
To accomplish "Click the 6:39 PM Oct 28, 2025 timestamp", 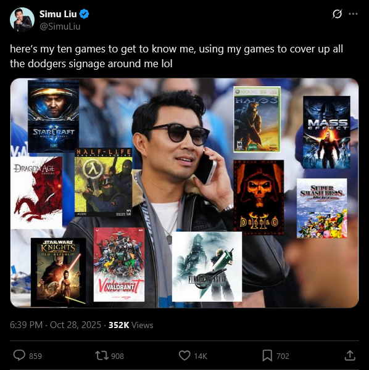I will pos(56,325).
